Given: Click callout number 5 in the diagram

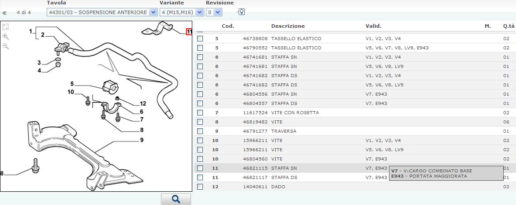Looking at the screenshot, I should [x=72, y=84].
